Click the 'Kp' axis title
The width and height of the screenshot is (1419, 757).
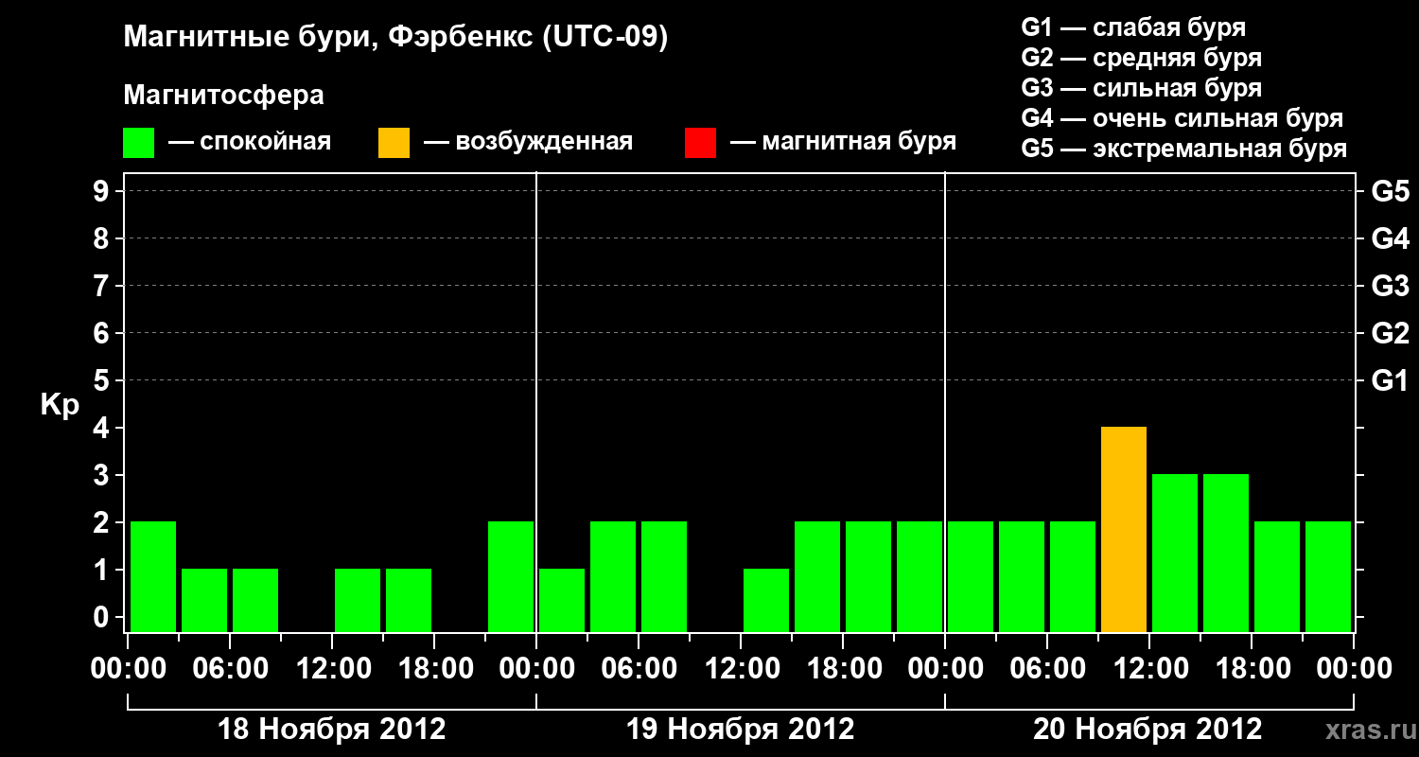[60, 405]
